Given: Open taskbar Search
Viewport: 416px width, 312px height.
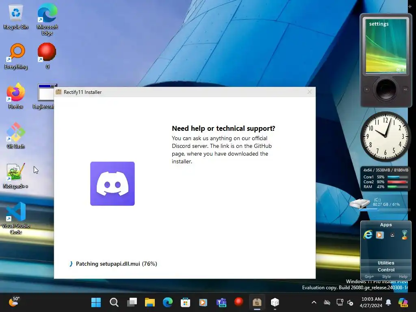Looking at the screenshot, I should (114, 302).
